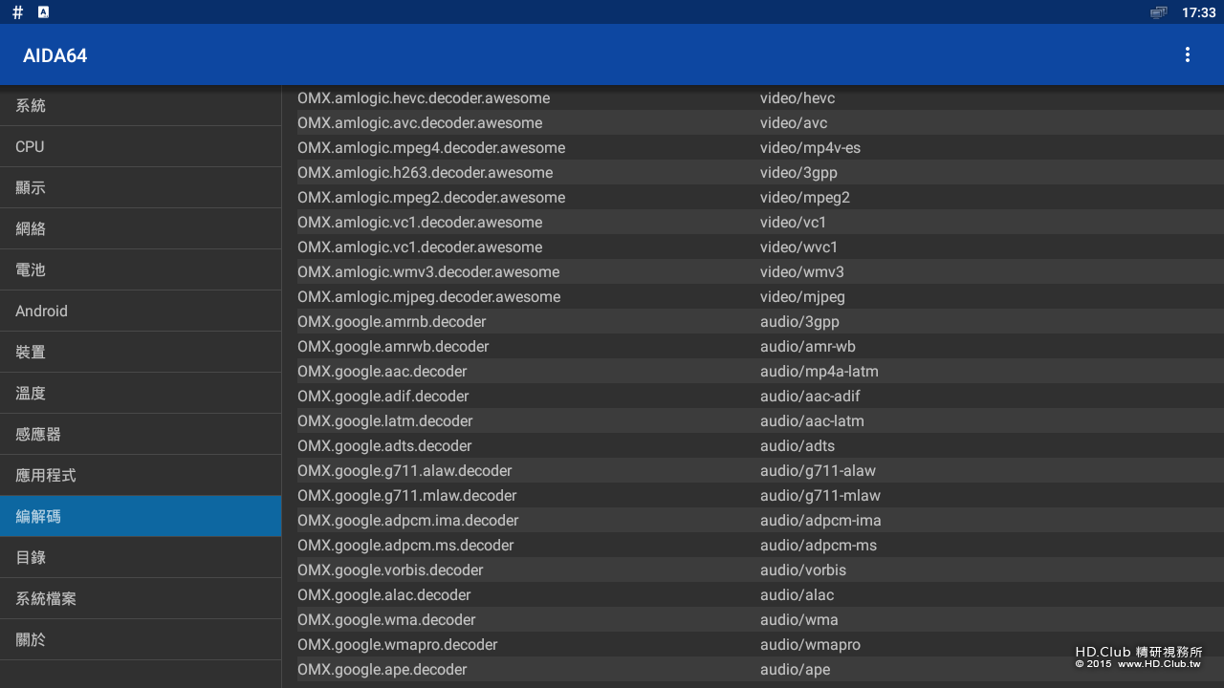This screenshot has height=688, width=1224.
Task: Tap the audio/amr-wb value
Action: tap(808, 346)
